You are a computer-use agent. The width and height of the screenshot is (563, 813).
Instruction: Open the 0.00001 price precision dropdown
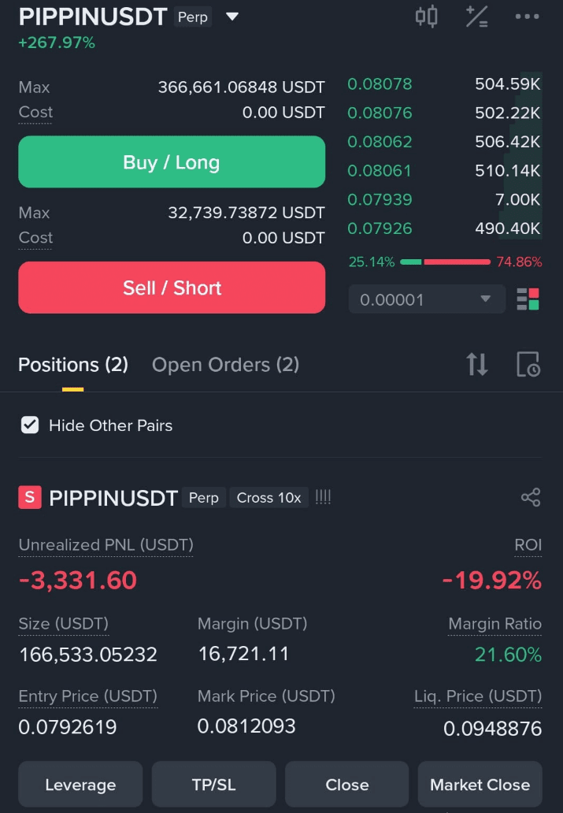[427, 299]
